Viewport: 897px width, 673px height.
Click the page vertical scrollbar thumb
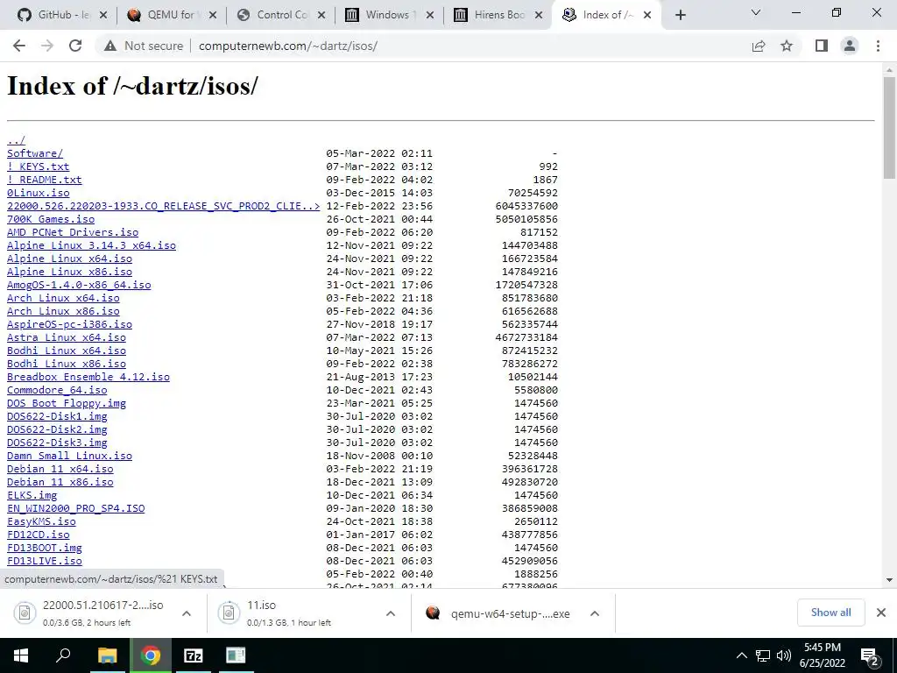tap(889, 127)
